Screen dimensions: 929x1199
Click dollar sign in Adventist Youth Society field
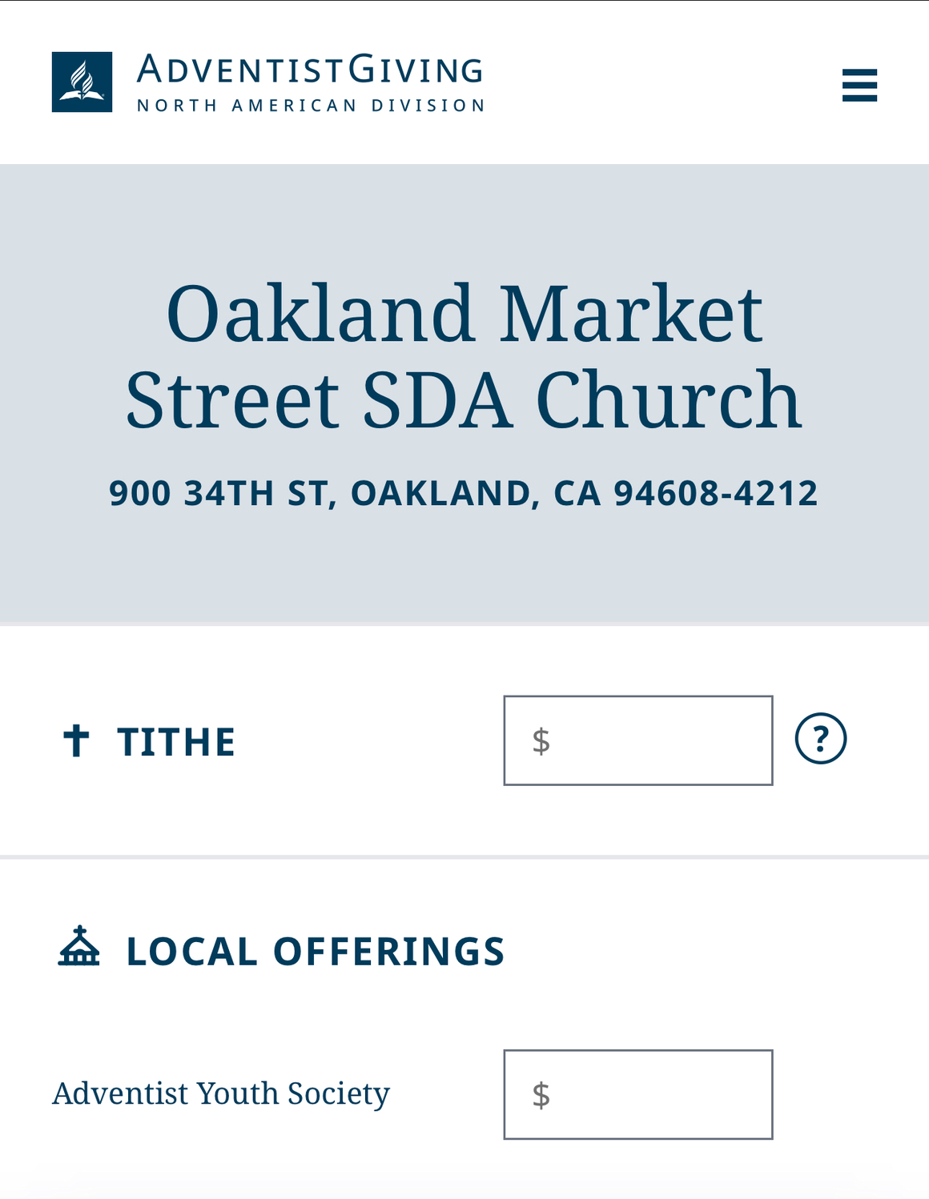[541, 1094]
